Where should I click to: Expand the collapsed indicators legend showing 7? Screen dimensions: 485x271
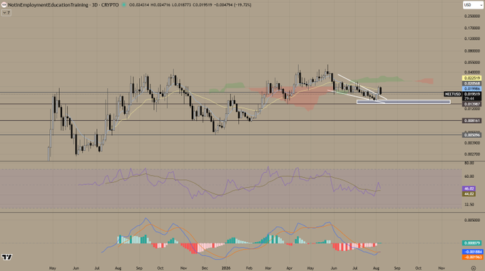[6, 13]
